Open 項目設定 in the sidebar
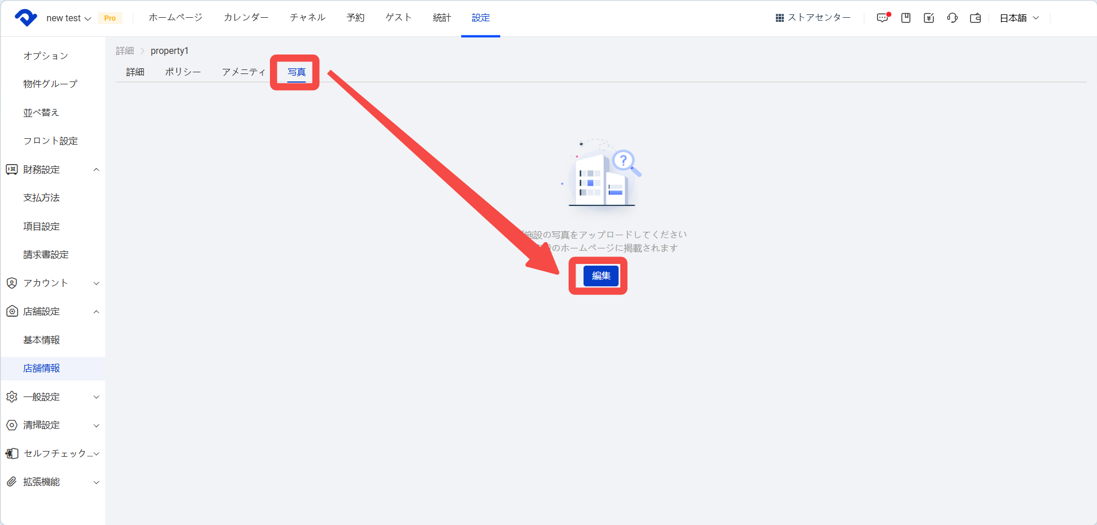The width and height of the screenshot is (1097, 525). pyautogui.click(x=41, y=226)
